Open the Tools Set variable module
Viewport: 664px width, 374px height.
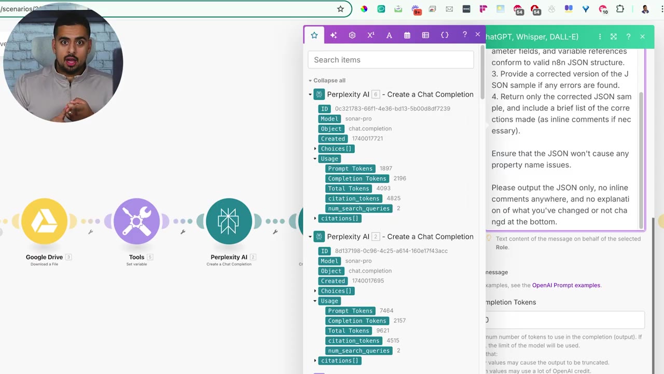136,221
